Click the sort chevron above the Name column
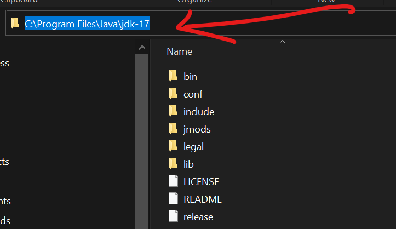The image size is (396, 229). (x=283, y=42)
